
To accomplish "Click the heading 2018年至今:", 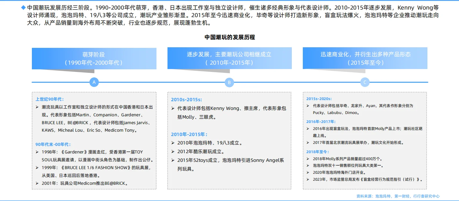I will click(318, 152).
